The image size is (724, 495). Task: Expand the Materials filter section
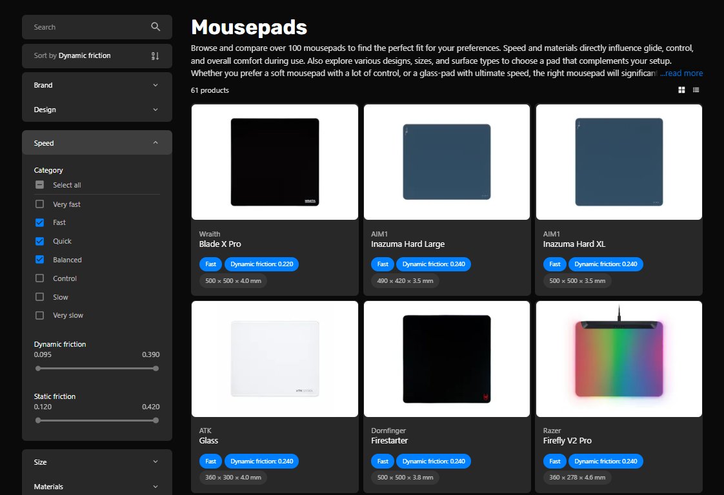pos(96,486)
